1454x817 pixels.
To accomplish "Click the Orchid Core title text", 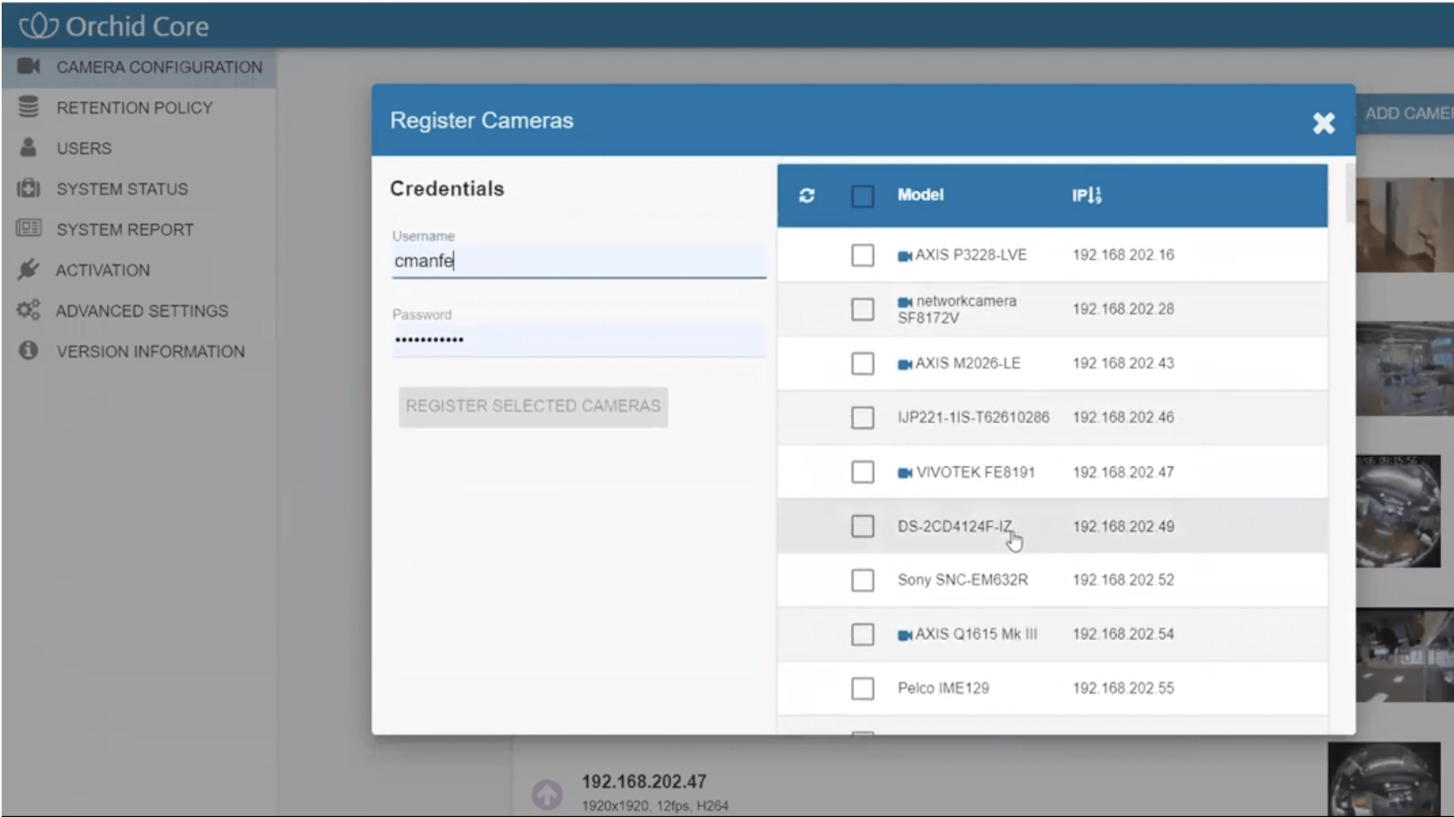I will [x=137, y=26].
